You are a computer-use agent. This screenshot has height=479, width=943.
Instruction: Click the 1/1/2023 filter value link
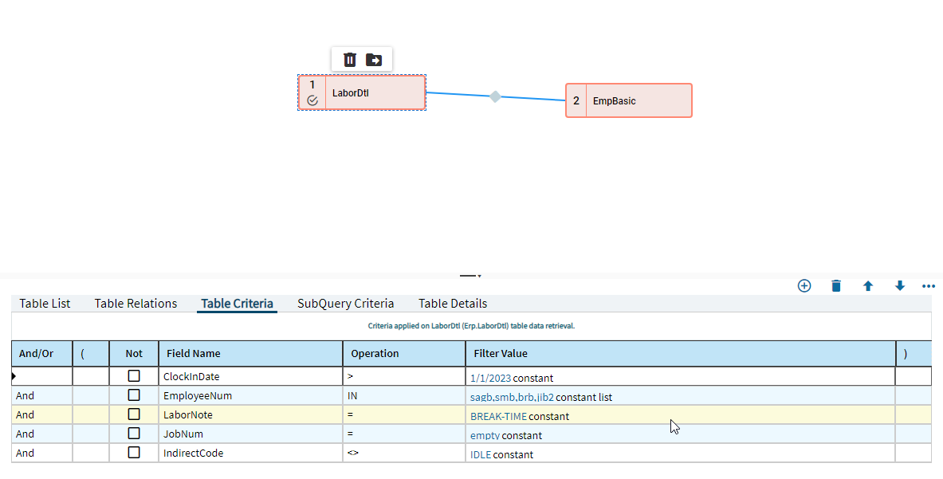tap(491, 378)
